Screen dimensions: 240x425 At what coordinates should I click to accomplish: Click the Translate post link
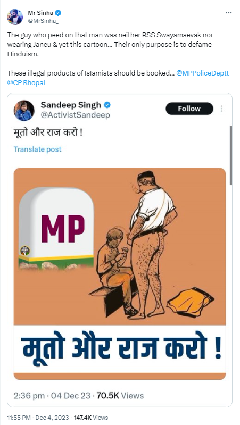[x=38, y=149]
